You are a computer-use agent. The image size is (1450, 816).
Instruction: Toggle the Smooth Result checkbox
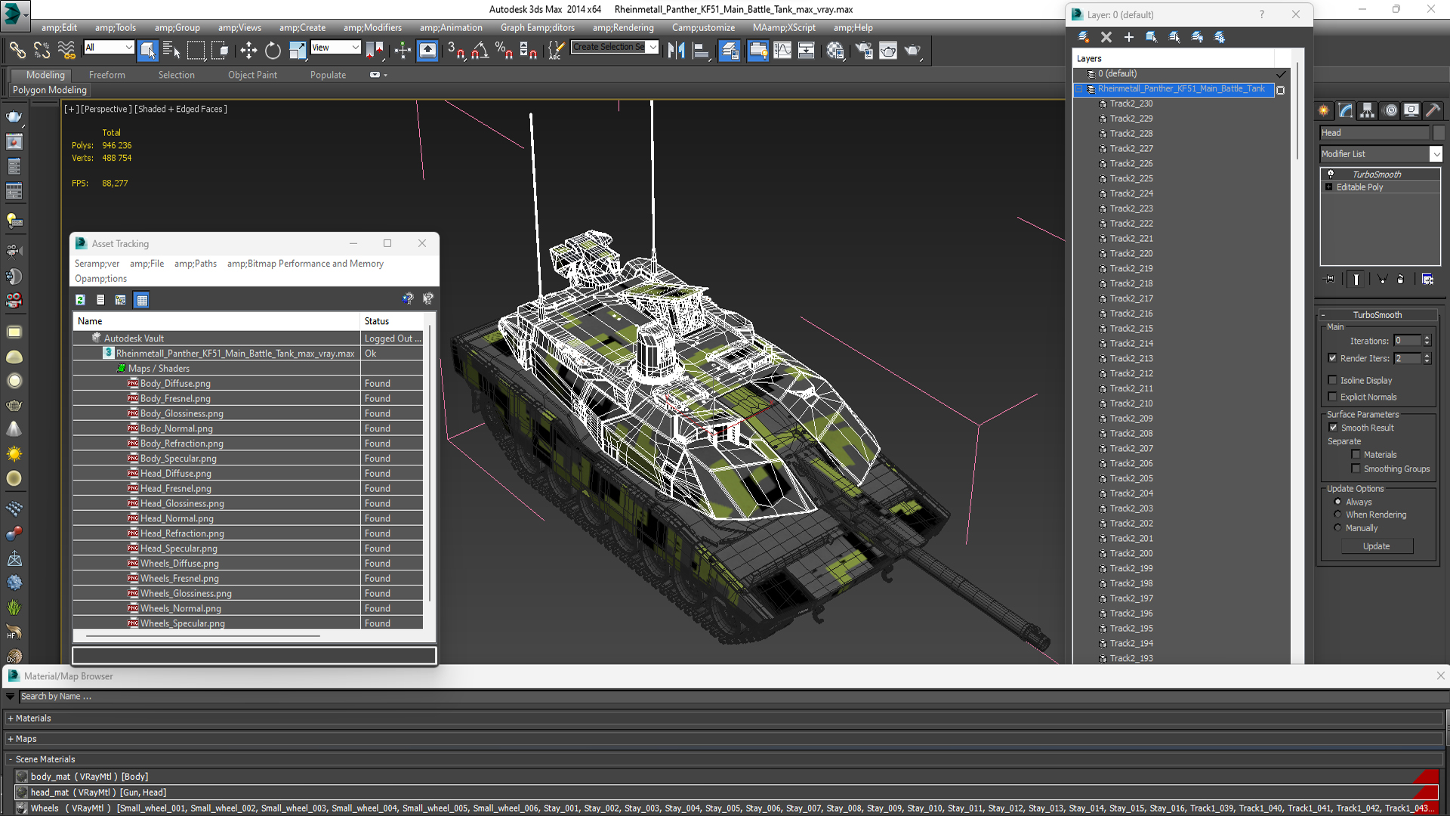point(1333,428)
